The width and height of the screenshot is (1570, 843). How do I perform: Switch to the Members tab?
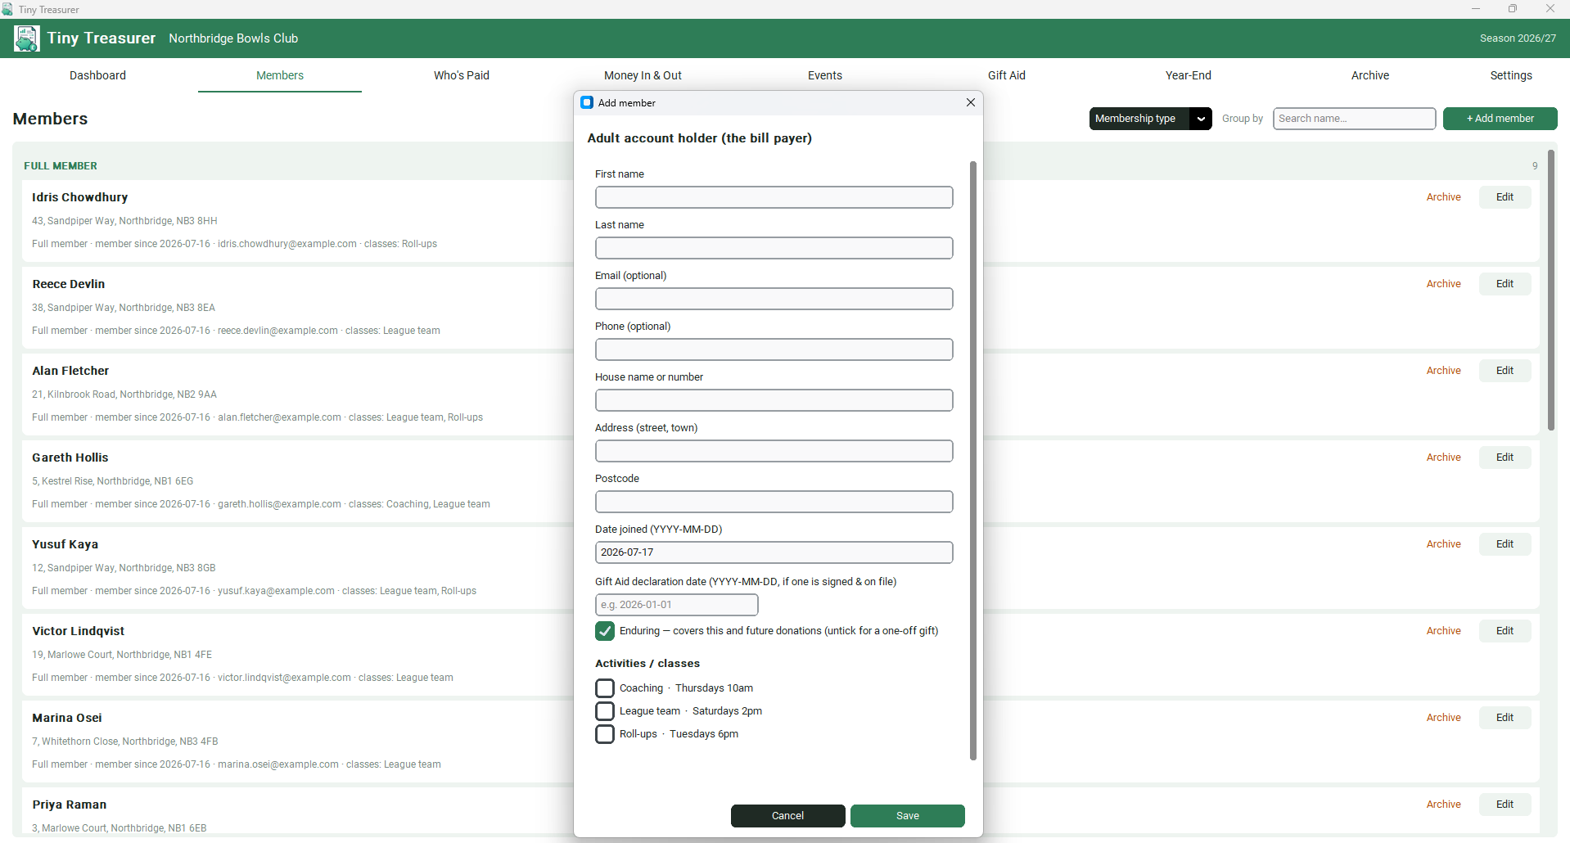pyautogui.click(x=280, y=75)
